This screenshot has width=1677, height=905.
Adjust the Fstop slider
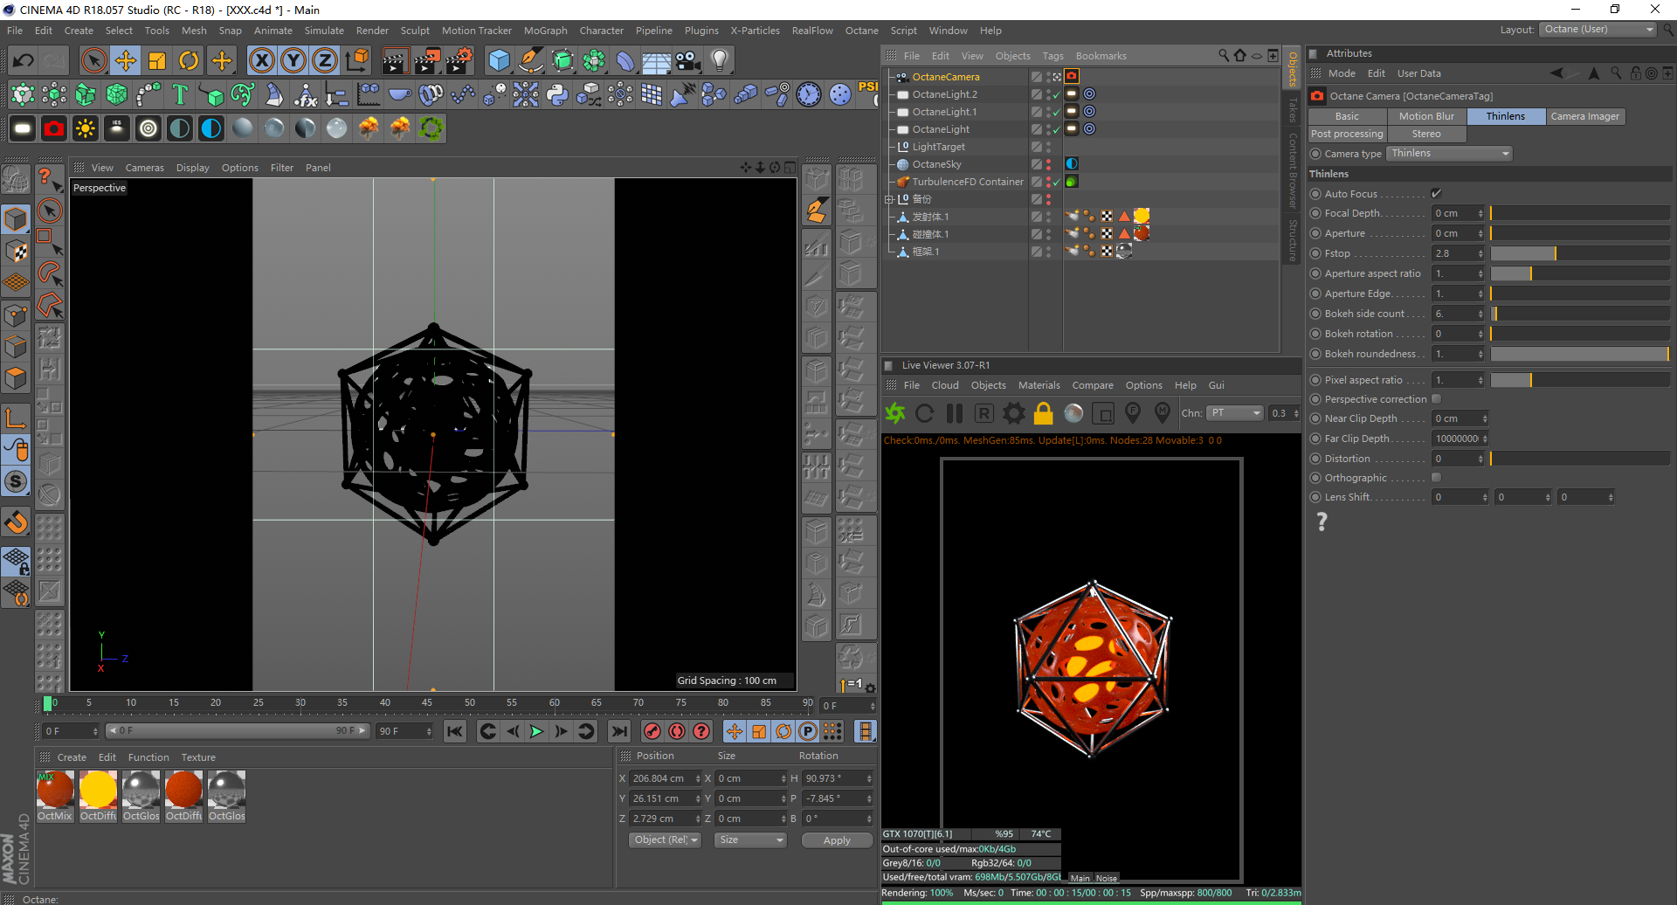click(1580, 253)
